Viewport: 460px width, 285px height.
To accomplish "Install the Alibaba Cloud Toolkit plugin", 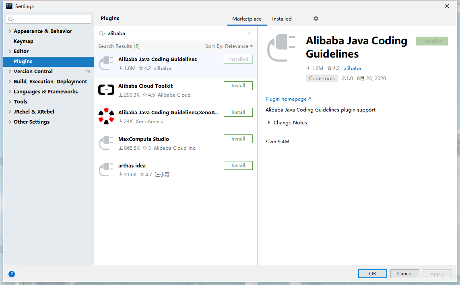I will point(238,86).
